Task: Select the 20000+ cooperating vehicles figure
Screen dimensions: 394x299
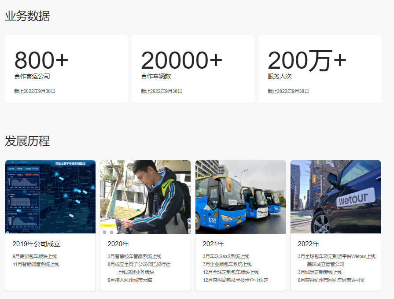Action: 182,60
